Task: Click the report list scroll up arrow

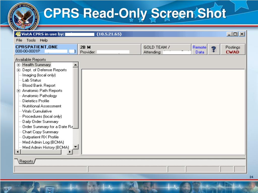Action: (x=76, y=65)
